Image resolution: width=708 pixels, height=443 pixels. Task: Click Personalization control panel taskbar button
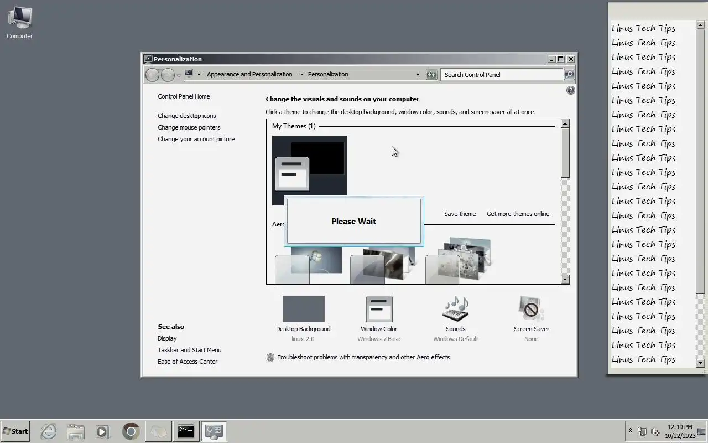coord(214,431)
